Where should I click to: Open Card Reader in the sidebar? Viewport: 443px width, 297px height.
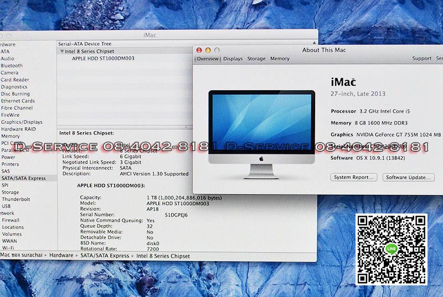coord(15,80)
